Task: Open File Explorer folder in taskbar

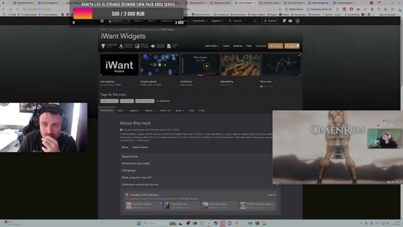Action: 264,223
